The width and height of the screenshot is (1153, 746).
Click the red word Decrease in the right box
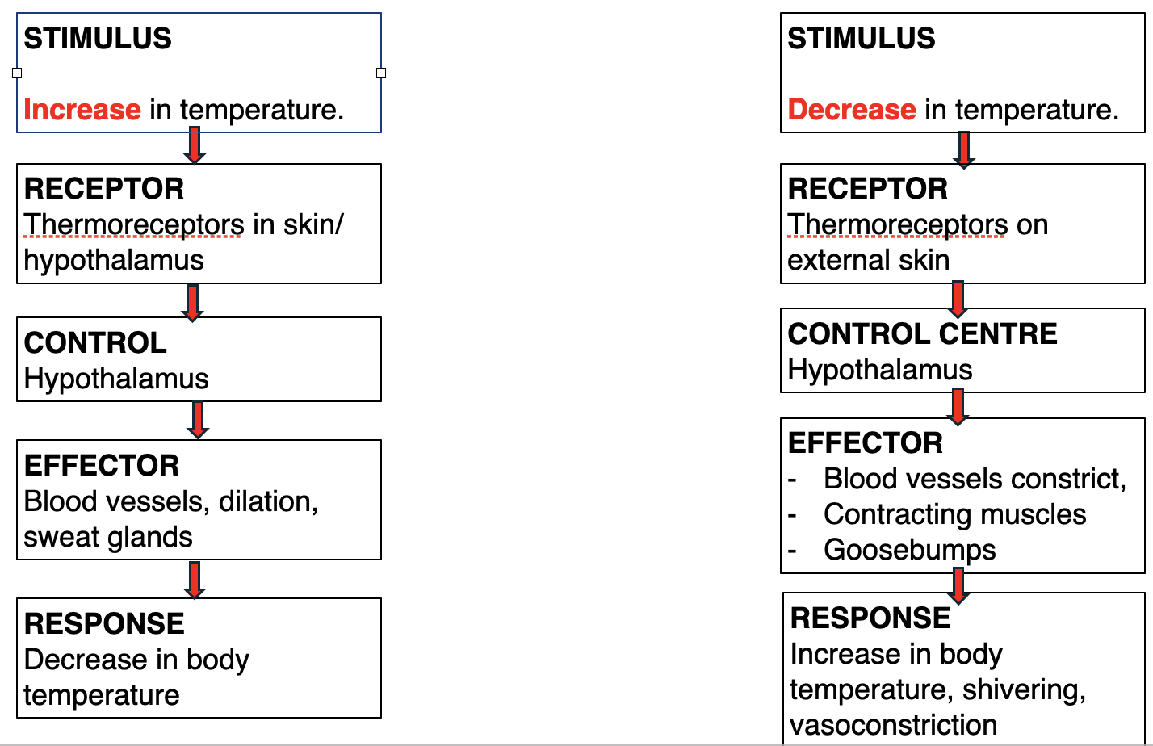point(852,109)
